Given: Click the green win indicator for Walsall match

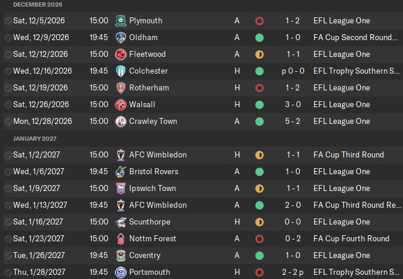Looking at the screenshot, I should tap(259, 105).
